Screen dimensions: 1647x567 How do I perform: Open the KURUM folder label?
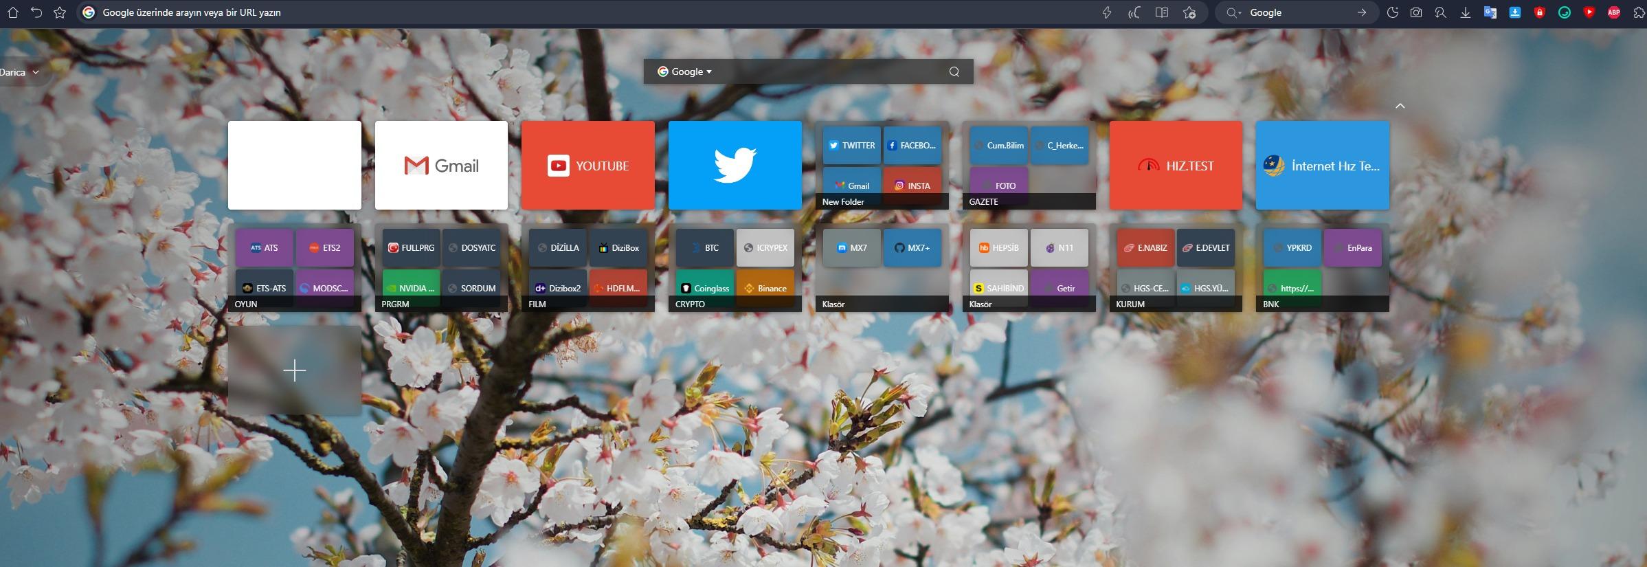(x=1130, y=304)
